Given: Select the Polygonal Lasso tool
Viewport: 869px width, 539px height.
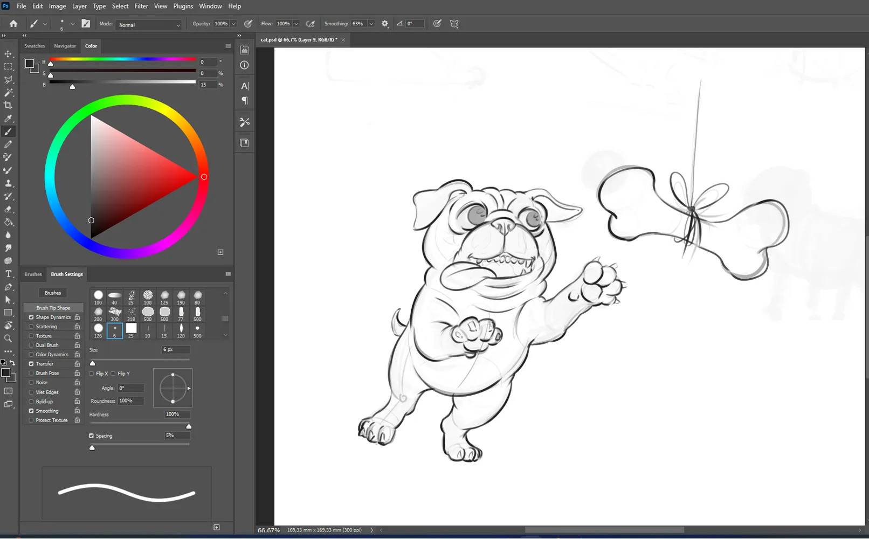Looking at the screenshot, I should (x=8, y=80).
